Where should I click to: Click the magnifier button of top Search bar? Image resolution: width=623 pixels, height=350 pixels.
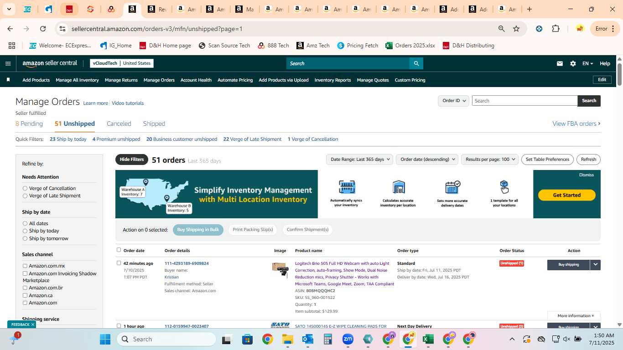[416, 63]
